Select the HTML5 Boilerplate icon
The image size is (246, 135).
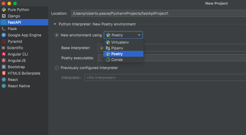4,73
